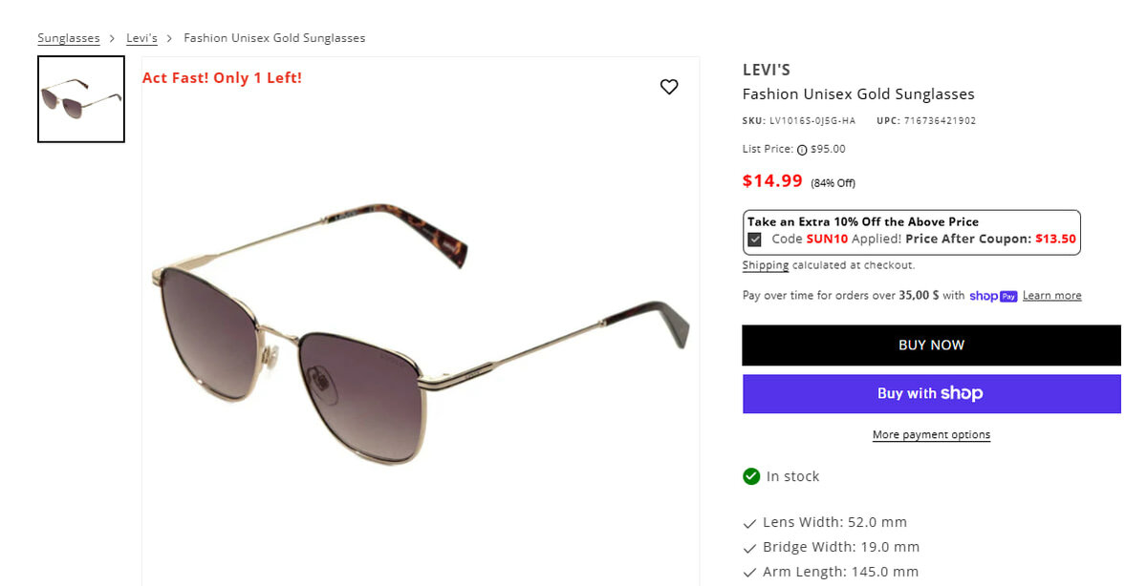Click the checkmark beside Bridge Width

[x=750, y=548]
